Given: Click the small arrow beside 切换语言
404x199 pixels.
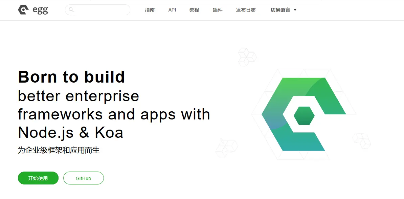Looking at the screenshot, I should pyautogui.click(x=295, y=10).
